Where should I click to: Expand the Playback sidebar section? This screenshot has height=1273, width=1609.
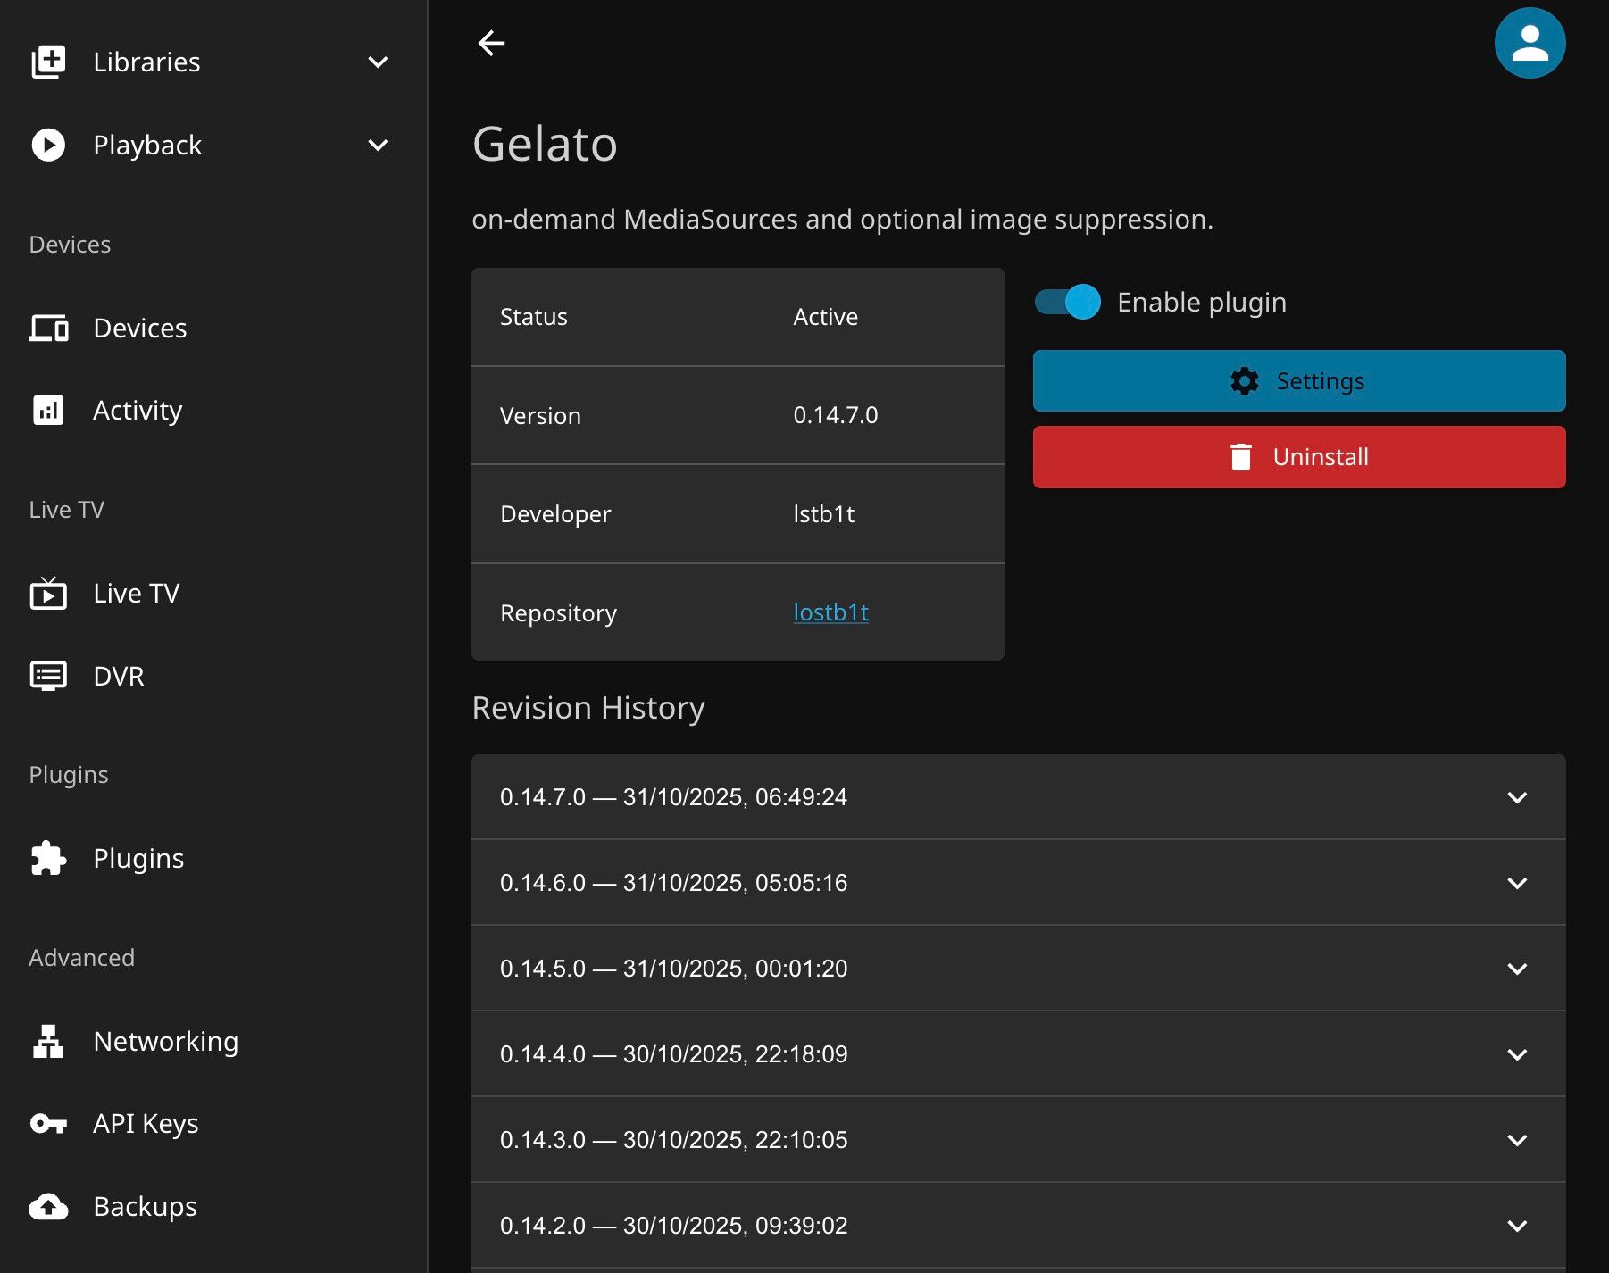coord(378,146)
